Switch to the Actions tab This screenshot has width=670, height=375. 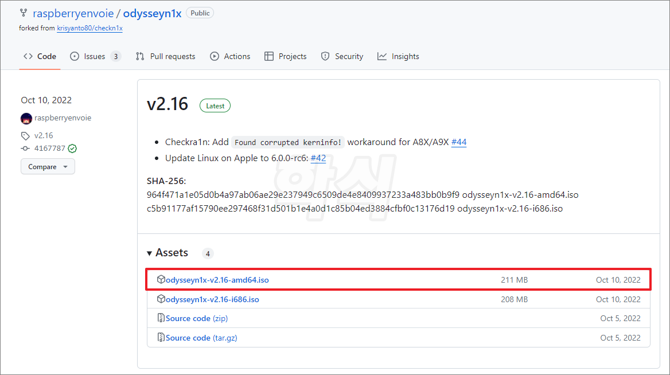tap(230, 56)
